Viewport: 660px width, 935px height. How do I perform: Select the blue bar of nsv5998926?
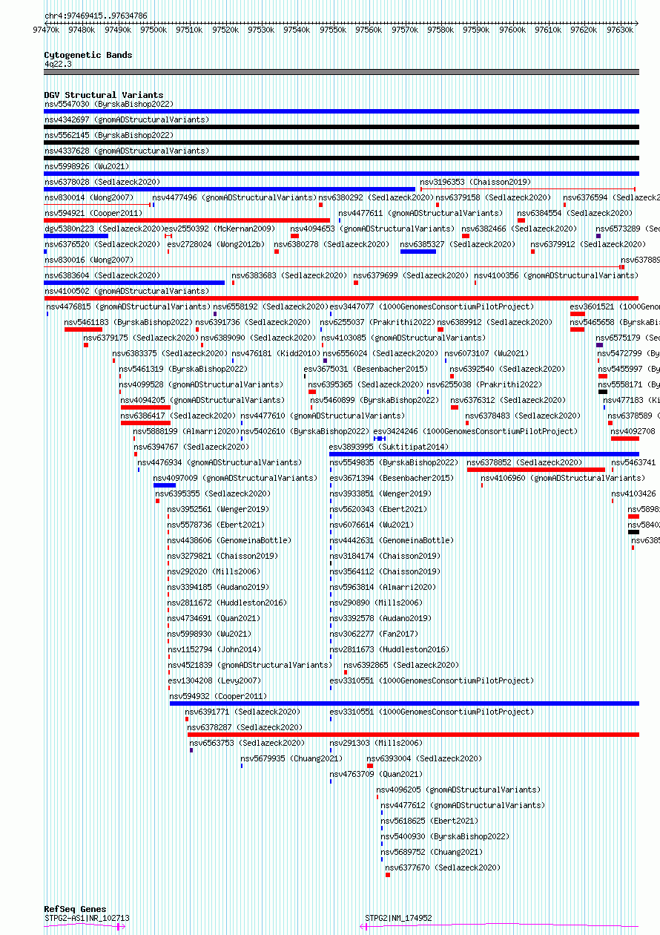pyautogui.click(x=341, y=174)
